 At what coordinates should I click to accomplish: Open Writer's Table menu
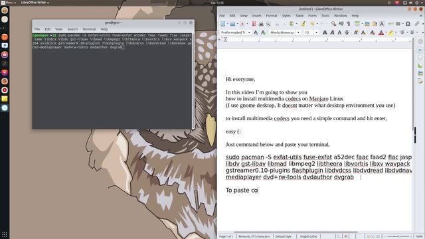pyautogui.click(x=299, y=16)
